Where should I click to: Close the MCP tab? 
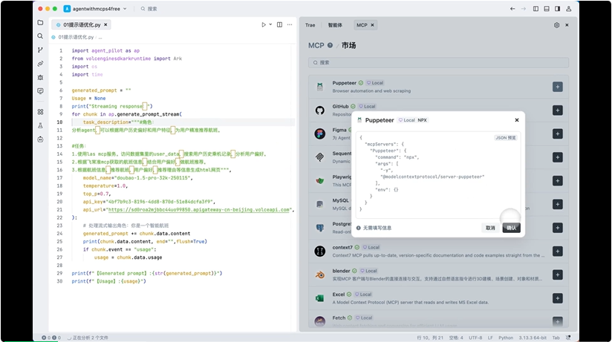point(372,25)
